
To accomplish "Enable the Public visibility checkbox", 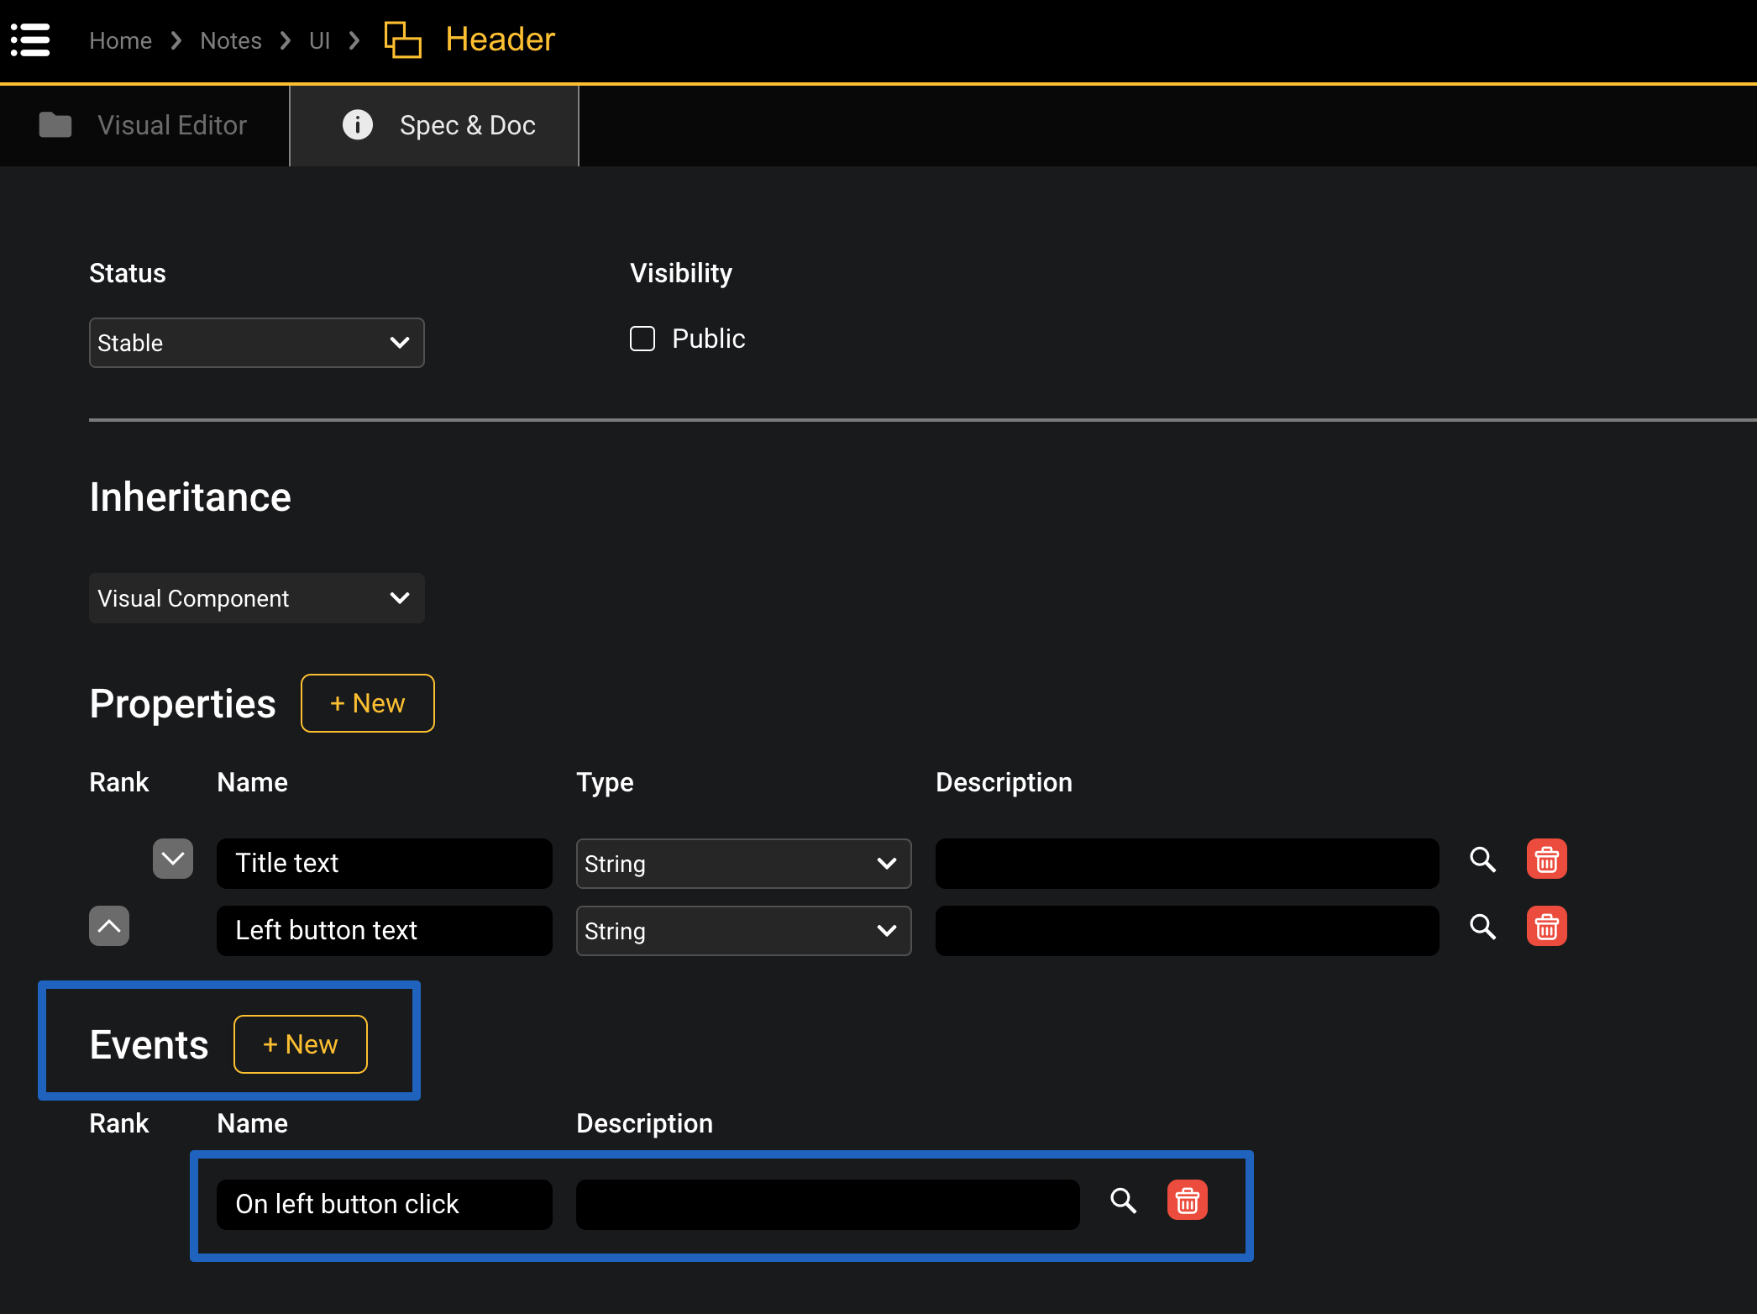I will 642,339.
